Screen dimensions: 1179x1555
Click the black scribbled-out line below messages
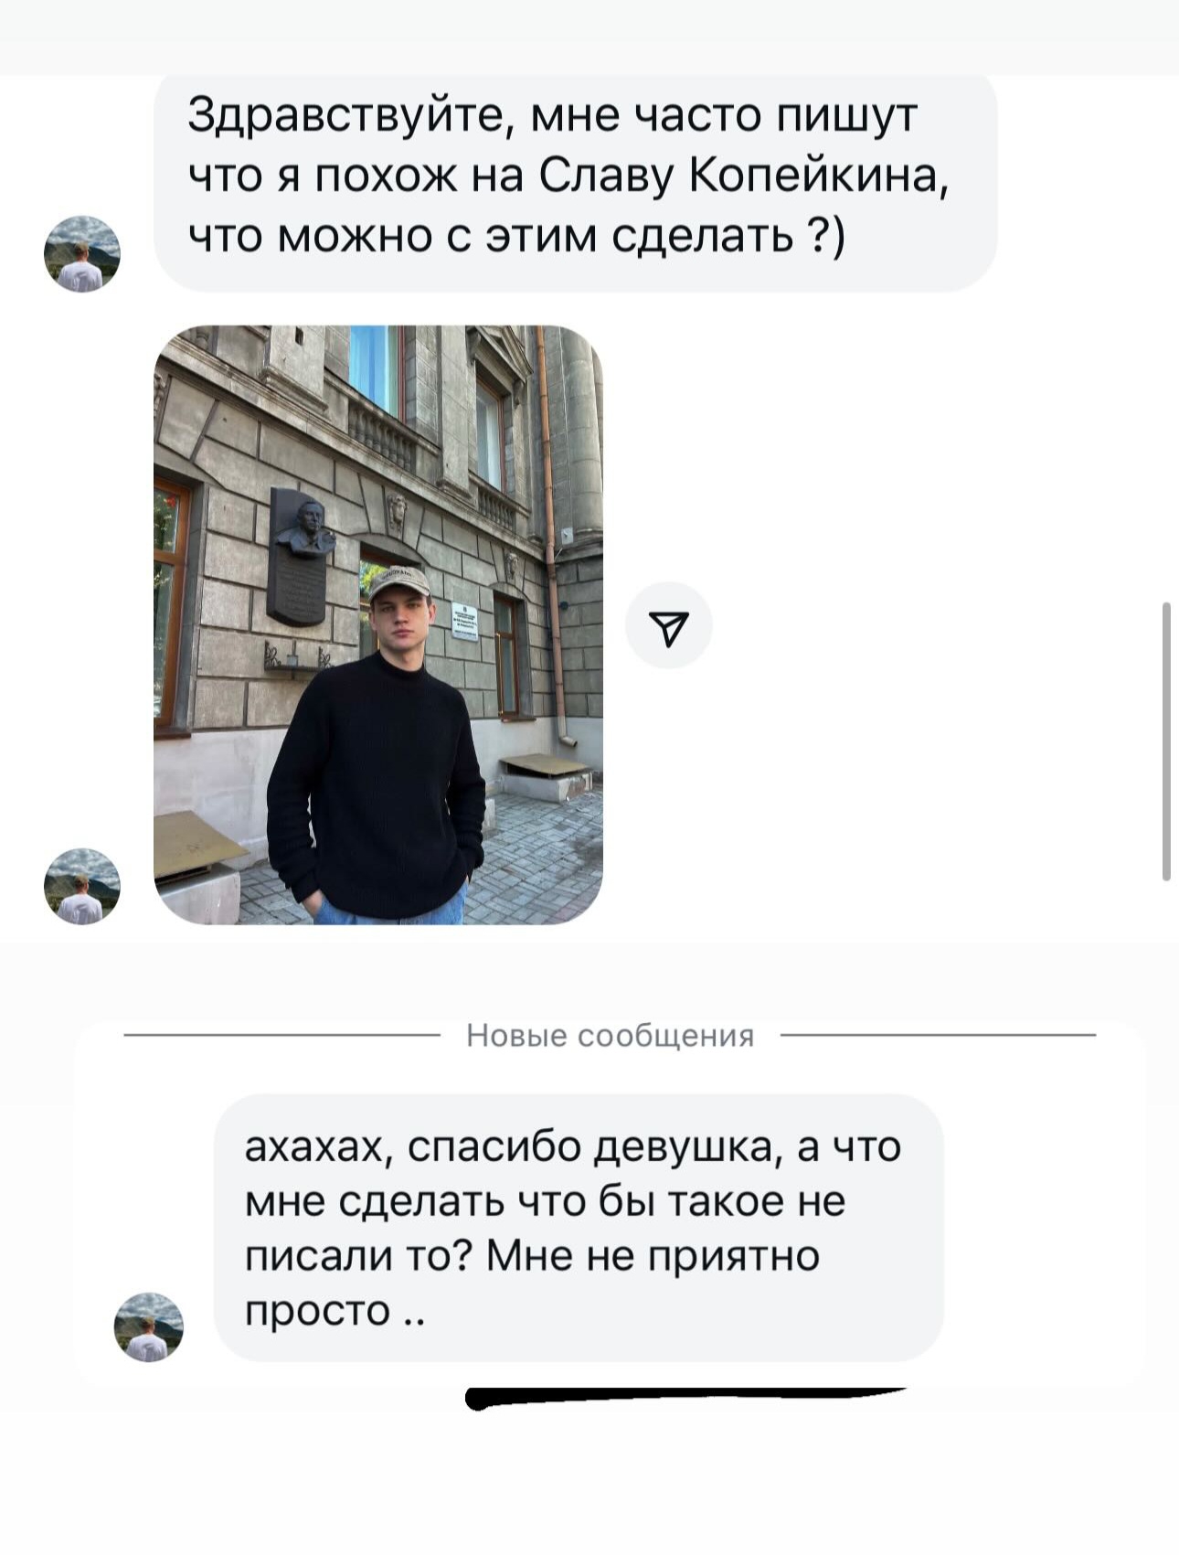(x=684, y=1397)
